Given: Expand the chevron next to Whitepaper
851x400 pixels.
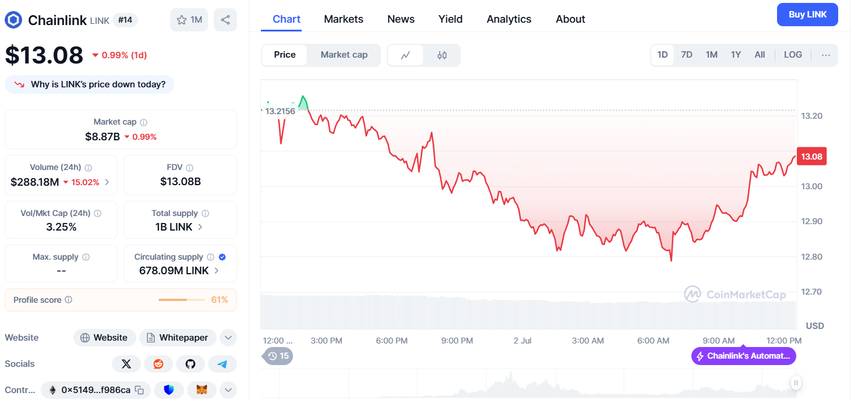Looking at the screenshot, I should tap(228, 338).
